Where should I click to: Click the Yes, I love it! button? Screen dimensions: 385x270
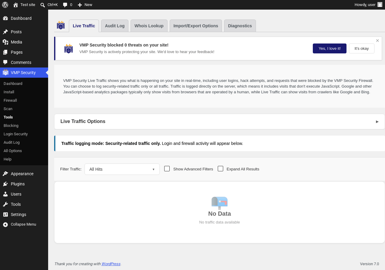330,48
